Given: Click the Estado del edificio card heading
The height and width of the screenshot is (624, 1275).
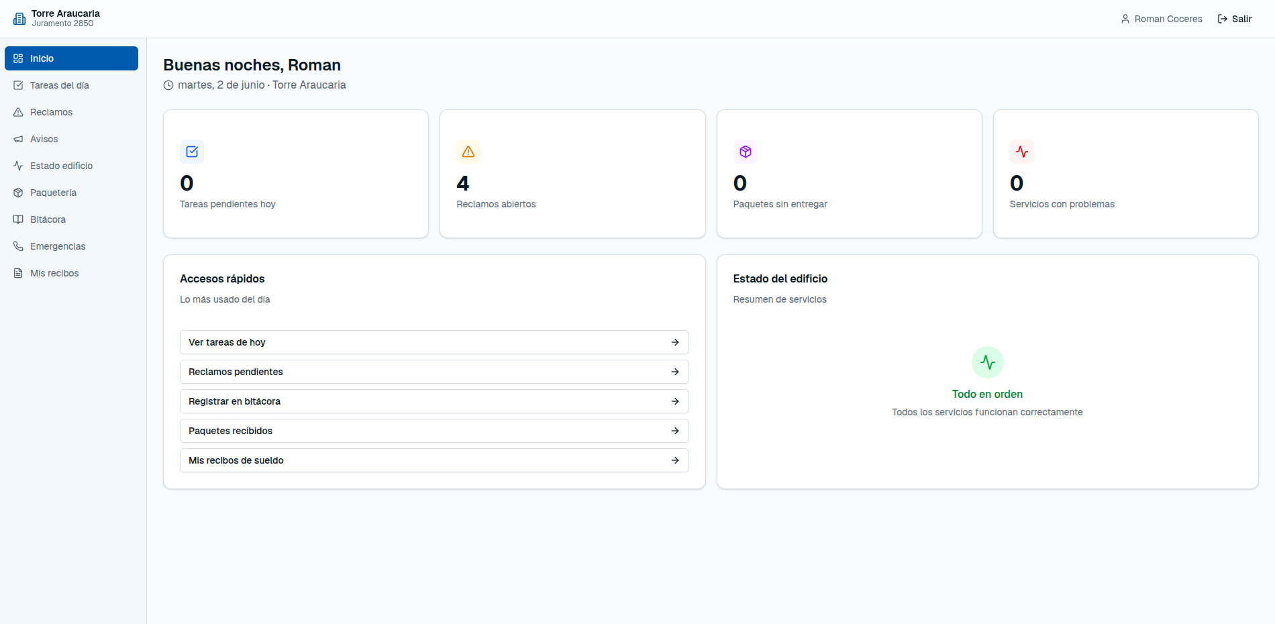Looking at the screenshot, I should point(780,278).
